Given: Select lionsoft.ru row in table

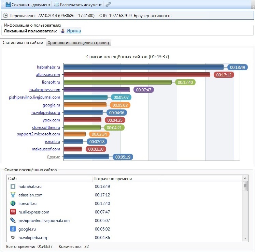Looking at the screenshot, I should coord(124,204).
